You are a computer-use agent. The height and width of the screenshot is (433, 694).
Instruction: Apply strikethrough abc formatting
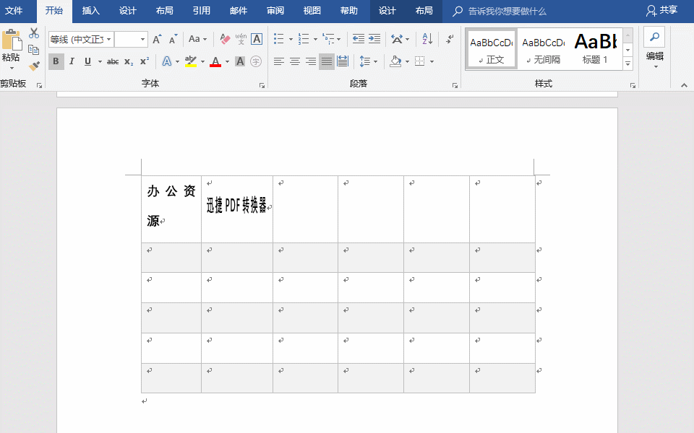[x=113, y=62]
